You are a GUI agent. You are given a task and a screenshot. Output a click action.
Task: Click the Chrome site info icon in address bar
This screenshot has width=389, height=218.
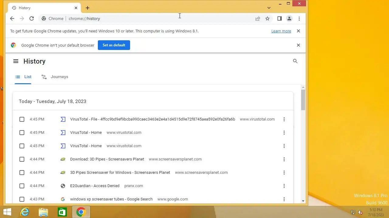[44, 18]
